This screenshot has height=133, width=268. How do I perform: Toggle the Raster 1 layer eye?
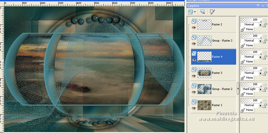pos(194,108)
